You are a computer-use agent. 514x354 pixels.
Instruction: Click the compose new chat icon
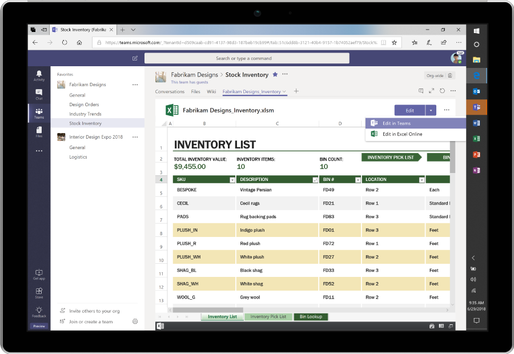tap(135, 58)
